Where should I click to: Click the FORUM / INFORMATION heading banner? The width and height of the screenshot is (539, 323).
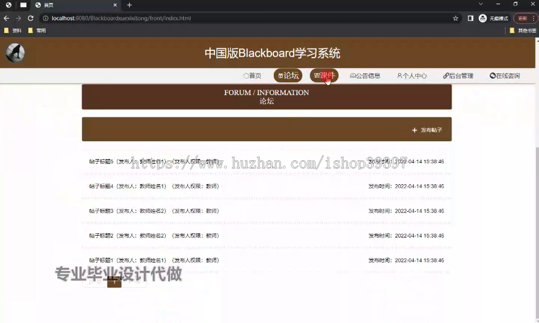(267, 97)
